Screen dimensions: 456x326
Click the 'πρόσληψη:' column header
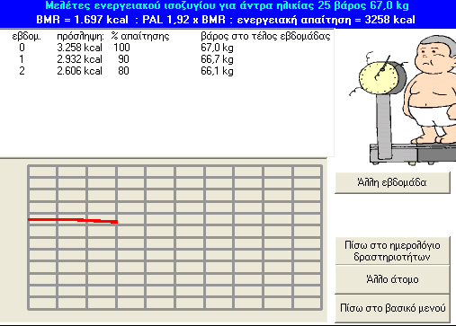pos(80,37)
